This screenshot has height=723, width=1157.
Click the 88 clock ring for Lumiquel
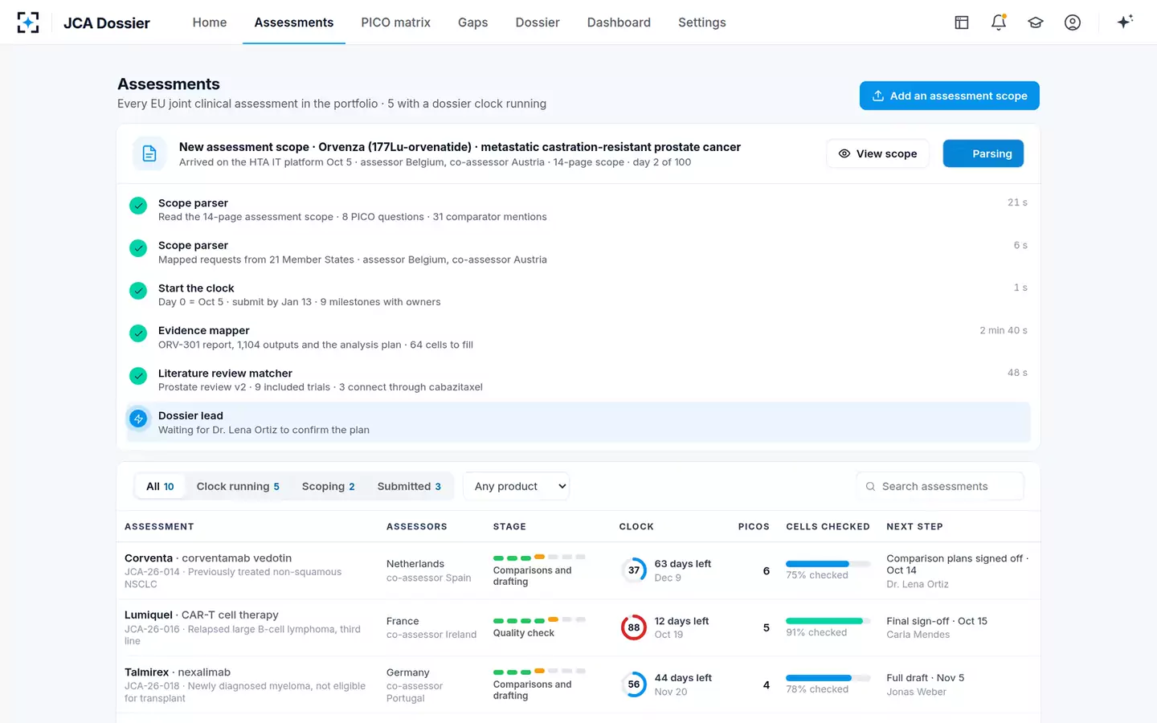[x=634, y=627]
